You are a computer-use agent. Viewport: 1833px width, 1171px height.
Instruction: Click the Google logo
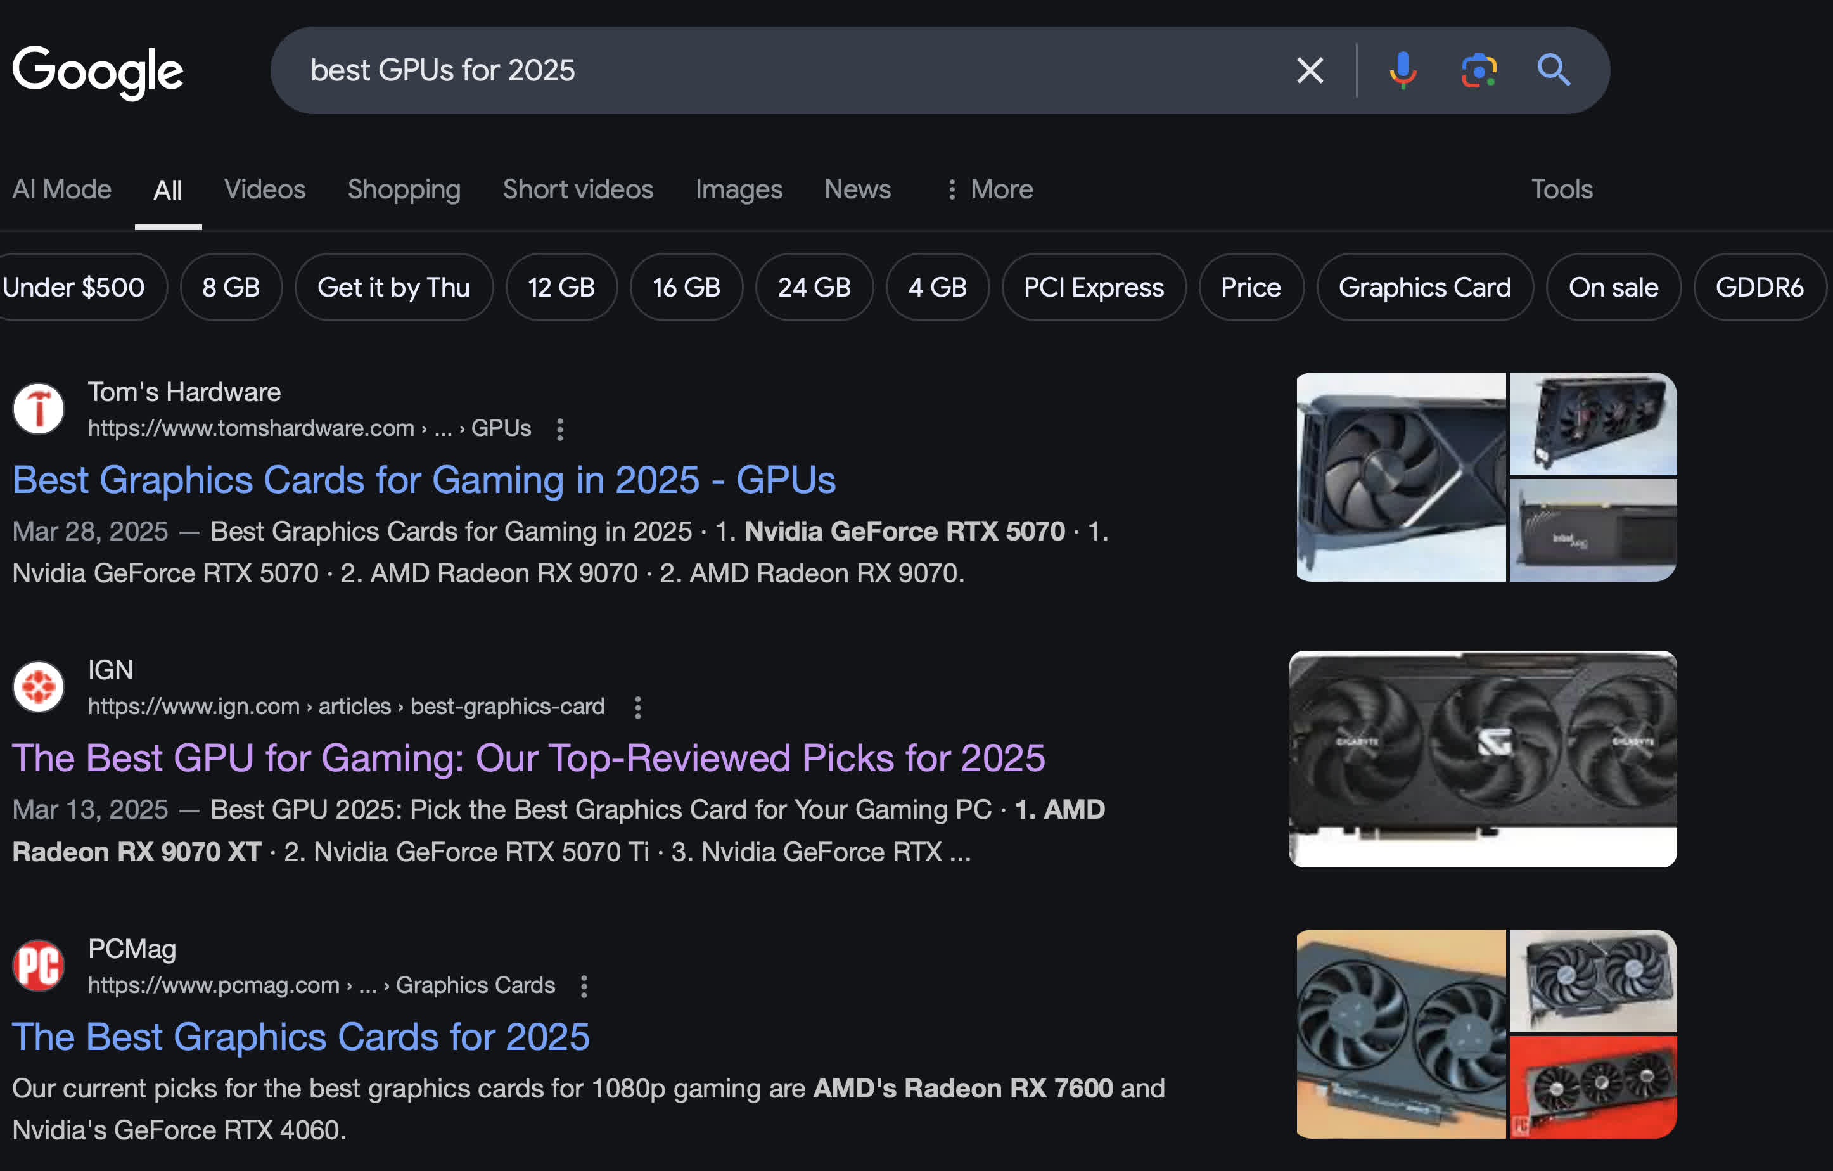[98, 72]
